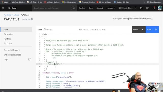The image size is (163, 92).
Task: Open the user profile avatar
Action: [x=160, y=8]
